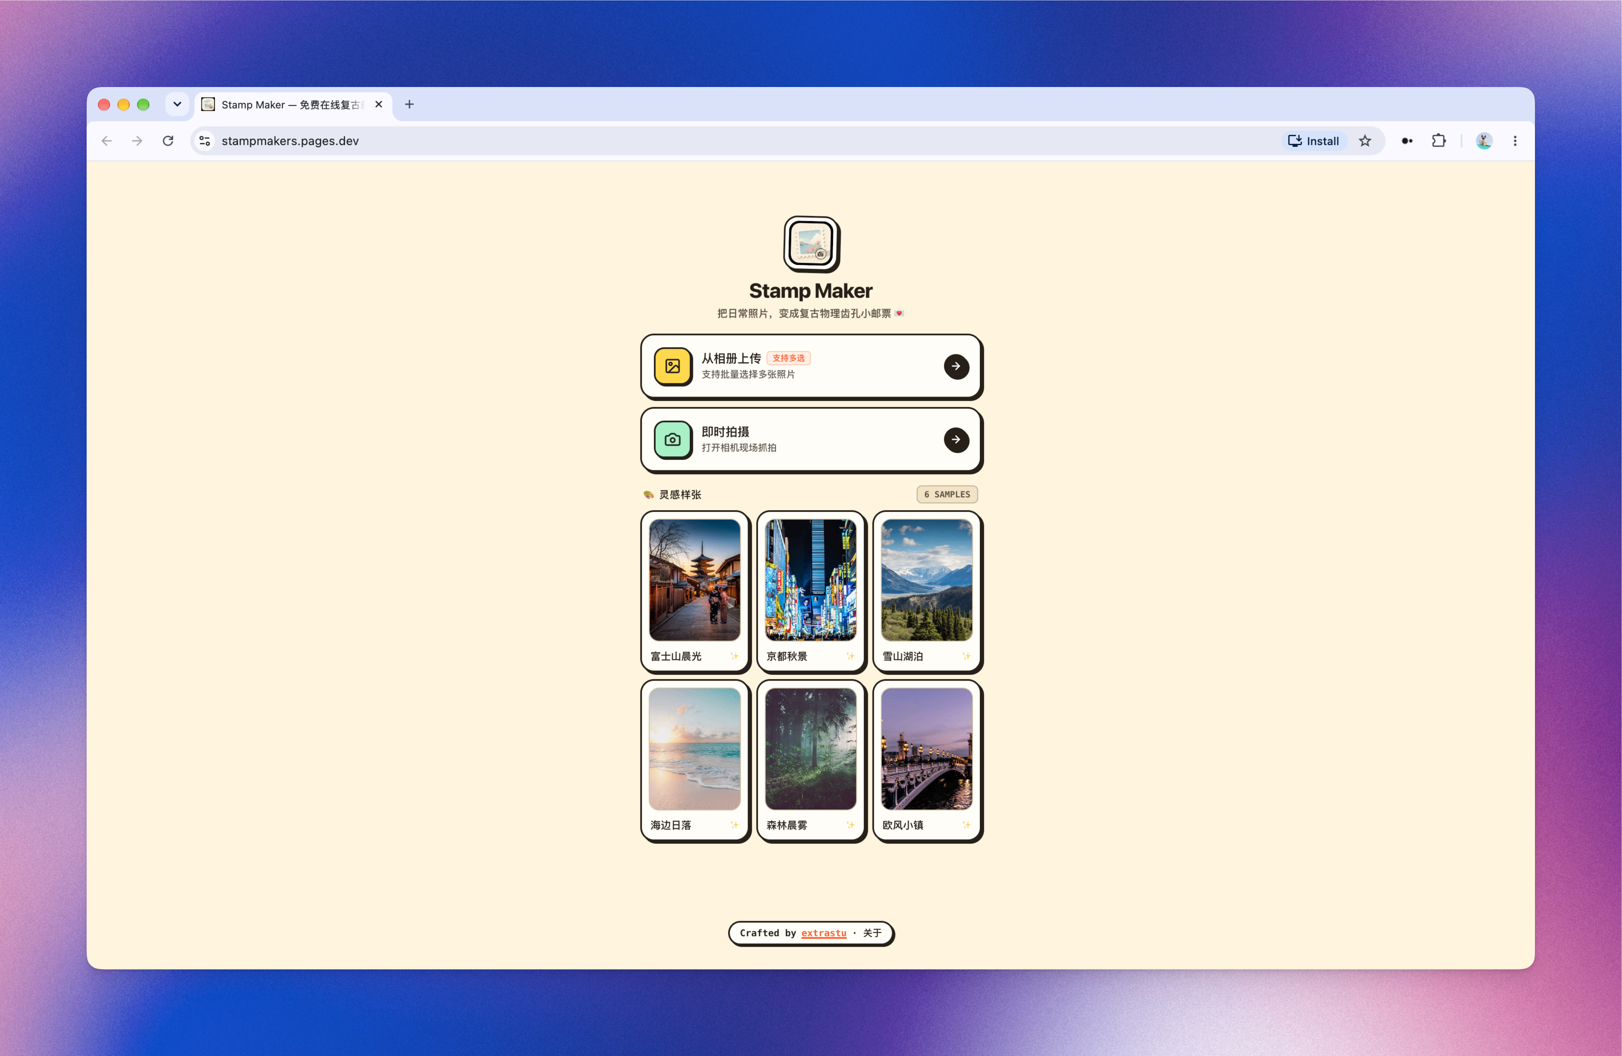Click the 海边日落 caption text
Image resolution: width=1622 pixels, height=1056 pixels.
671,825
